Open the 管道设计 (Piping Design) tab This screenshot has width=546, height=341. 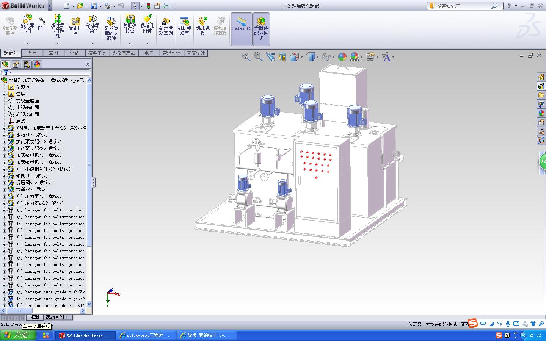click(x=171, y=53)
